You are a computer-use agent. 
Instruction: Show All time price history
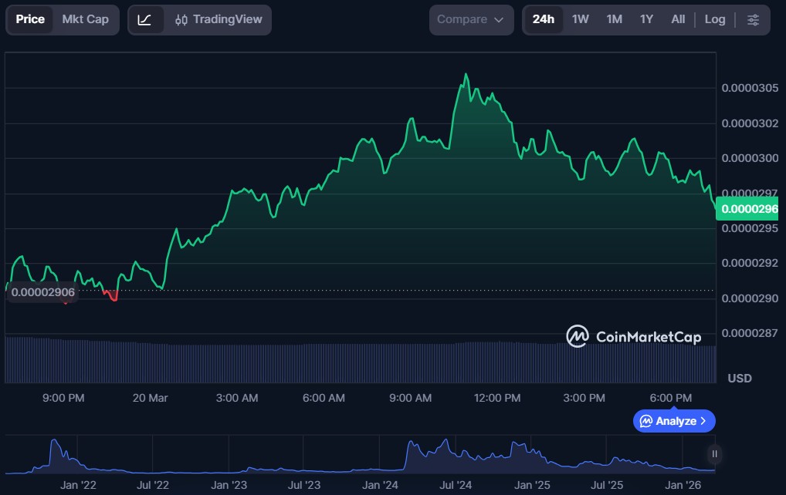coord(678,19)
